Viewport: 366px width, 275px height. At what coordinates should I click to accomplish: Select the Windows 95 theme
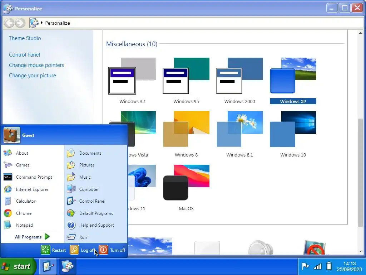coord(186,81)
